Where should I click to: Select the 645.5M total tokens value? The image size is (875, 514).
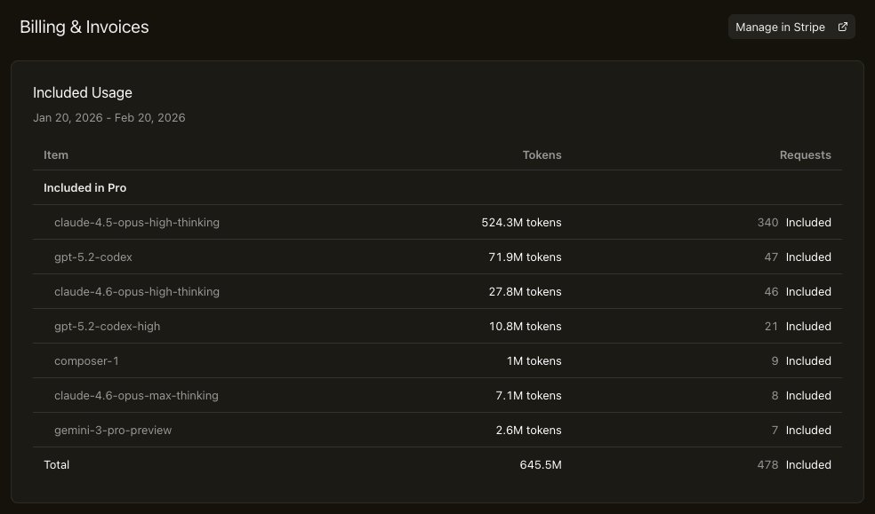tap(540, 464)
